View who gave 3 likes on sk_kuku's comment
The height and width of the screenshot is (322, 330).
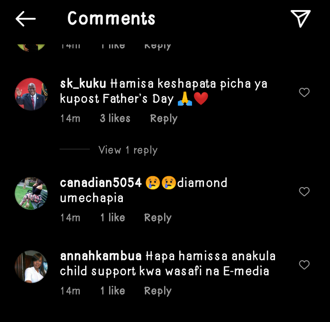click(115, 118)
